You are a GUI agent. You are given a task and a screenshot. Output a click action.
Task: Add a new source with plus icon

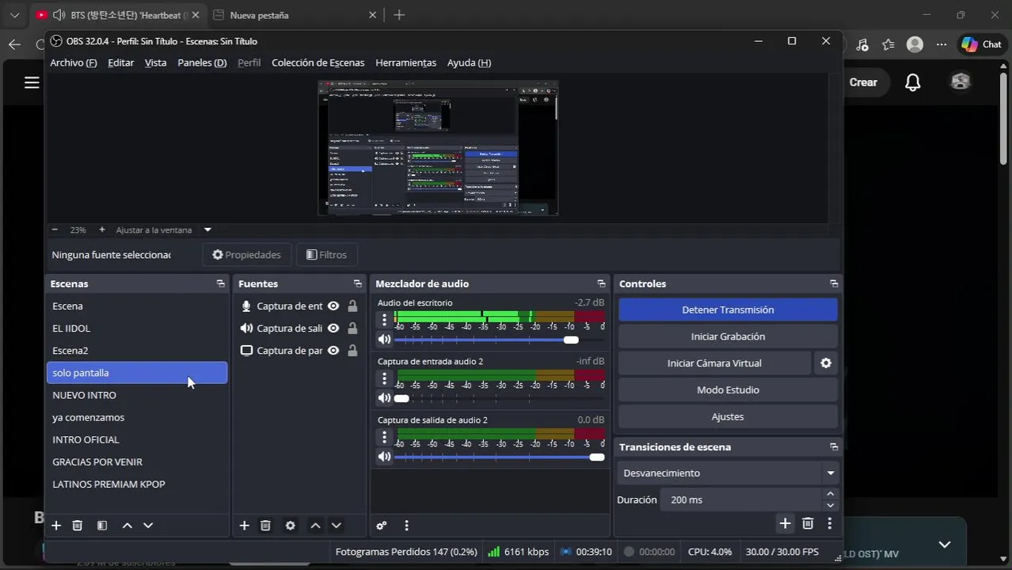coord(245,526)
